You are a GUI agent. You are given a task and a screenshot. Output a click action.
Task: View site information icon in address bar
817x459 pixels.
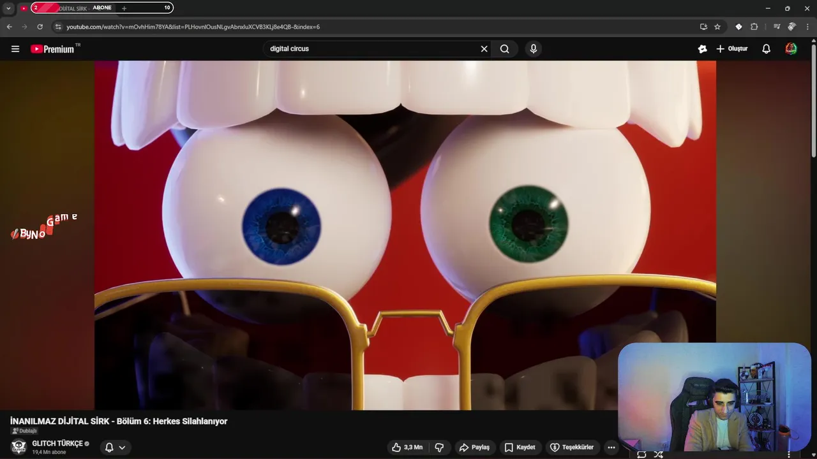click(58, 27)
